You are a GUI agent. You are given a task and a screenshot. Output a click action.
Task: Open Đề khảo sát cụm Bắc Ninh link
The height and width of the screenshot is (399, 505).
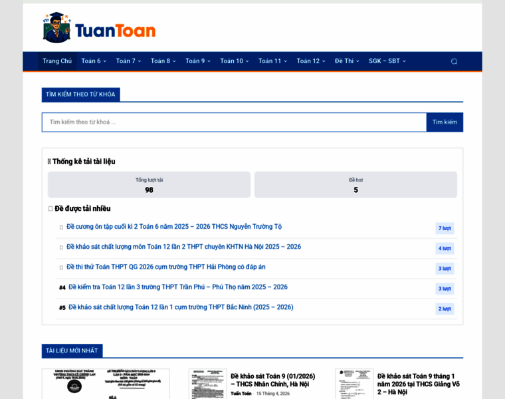(181, 307)
